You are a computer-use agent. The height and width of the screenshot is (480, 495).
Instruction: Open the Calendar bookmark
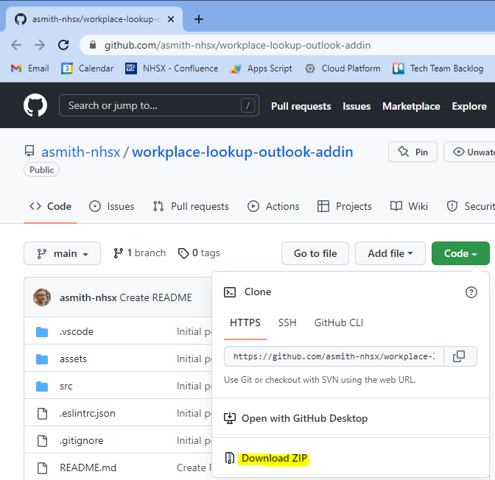coord(87,68)
